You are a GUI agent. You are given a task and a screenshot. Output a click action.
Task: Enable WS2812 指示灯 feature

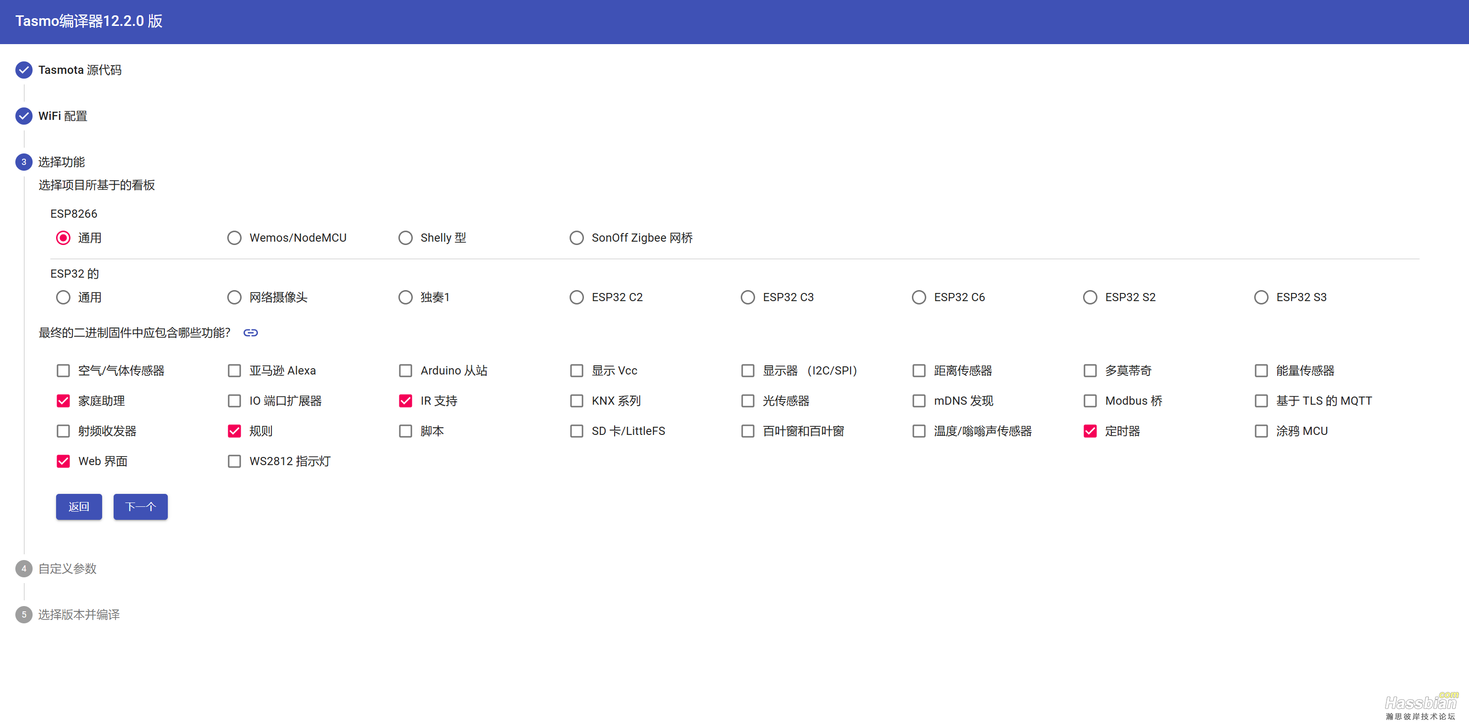pyautogui.click(x=234, y=461)
